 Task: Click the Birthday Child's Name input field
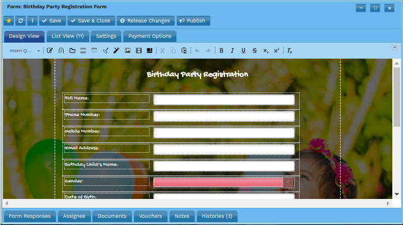tap(224, 166)
